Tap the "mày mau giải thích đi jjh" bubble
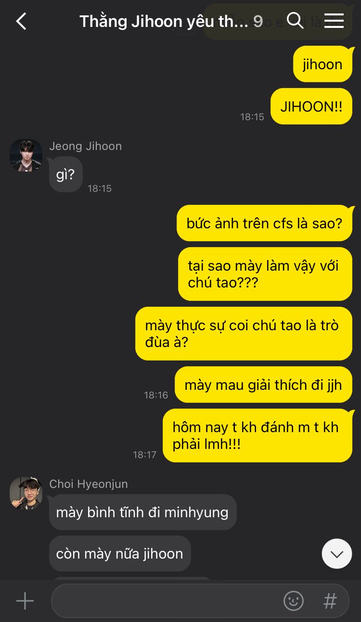This screenshot has height=622, width=361. click(x=263, y=385)
